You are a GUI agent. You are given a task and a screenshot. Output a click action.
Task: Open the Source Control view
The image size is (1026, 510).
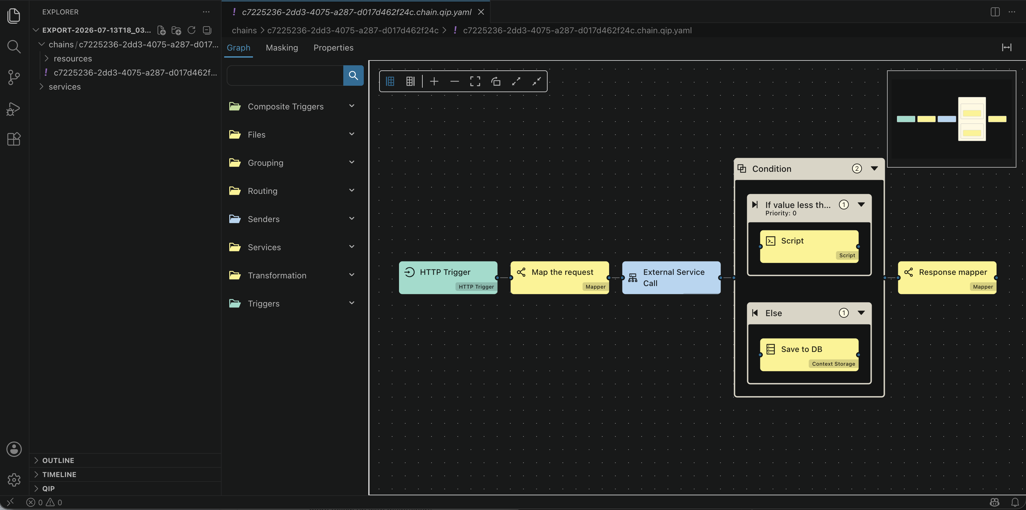point(14,77)
